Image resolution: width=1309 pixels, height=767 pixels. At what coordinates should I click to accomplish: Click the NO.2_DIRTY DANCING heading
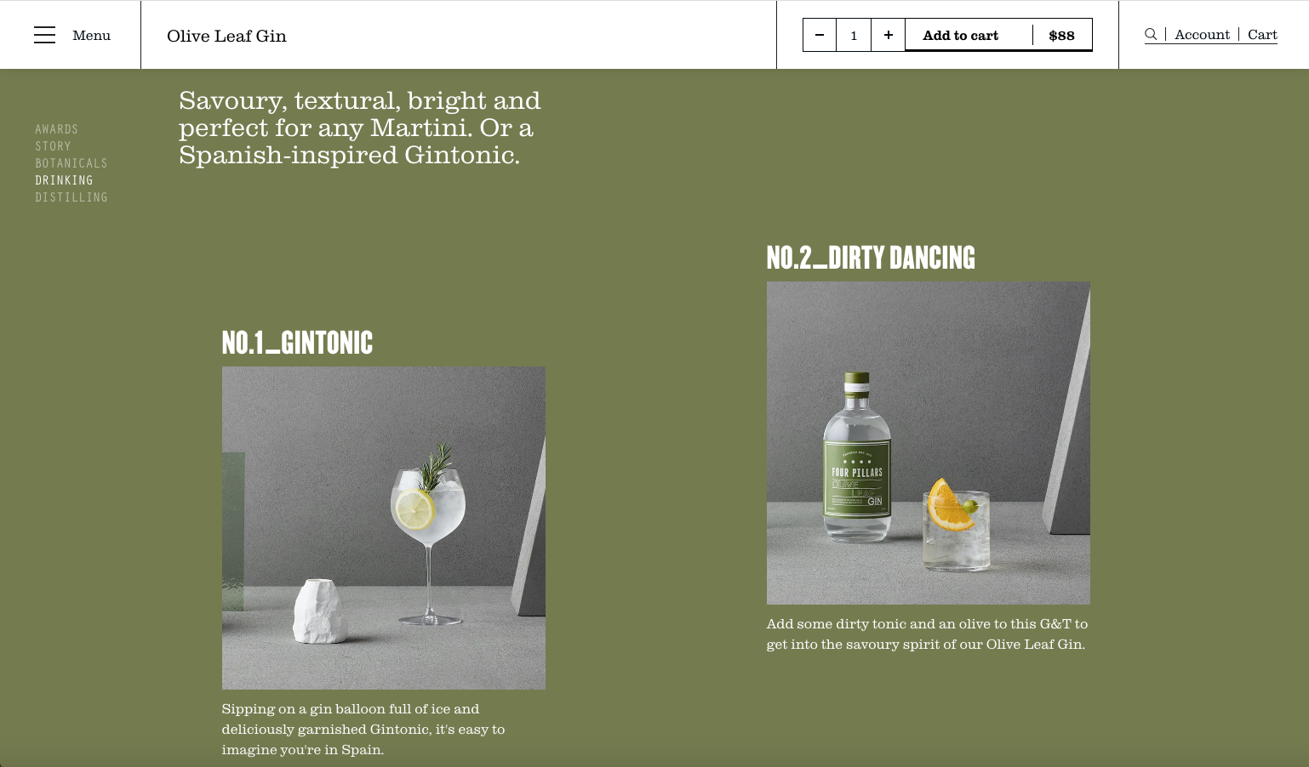(871, 257)
